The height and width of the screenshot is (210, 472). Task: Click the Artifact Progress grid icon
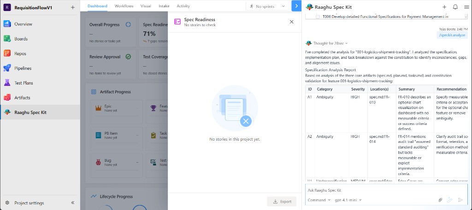pyautogui.click(x=93, y=92)
